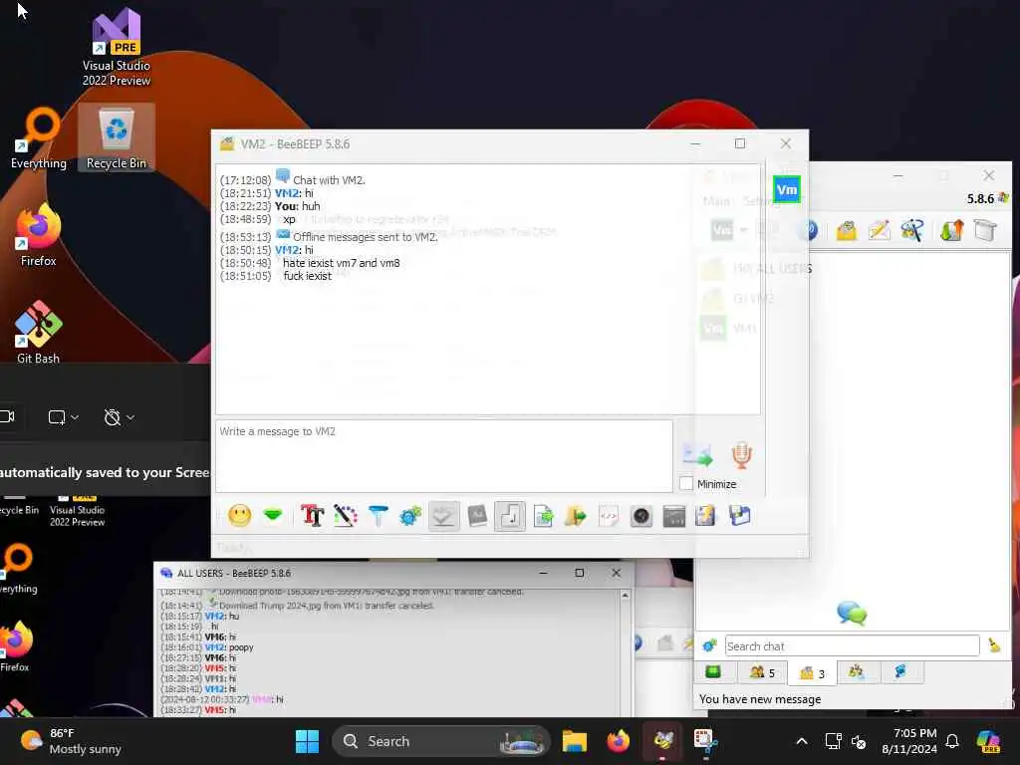Click the blue filter funnel icon
Image resolution: width=1020 pixels, height=765 pixels.
[378, 516]
